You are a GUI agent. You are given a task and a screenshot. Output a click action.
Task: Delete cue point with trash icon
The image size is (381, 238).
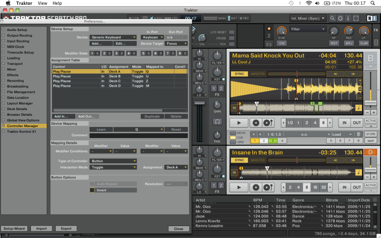[x=359, y=134]
